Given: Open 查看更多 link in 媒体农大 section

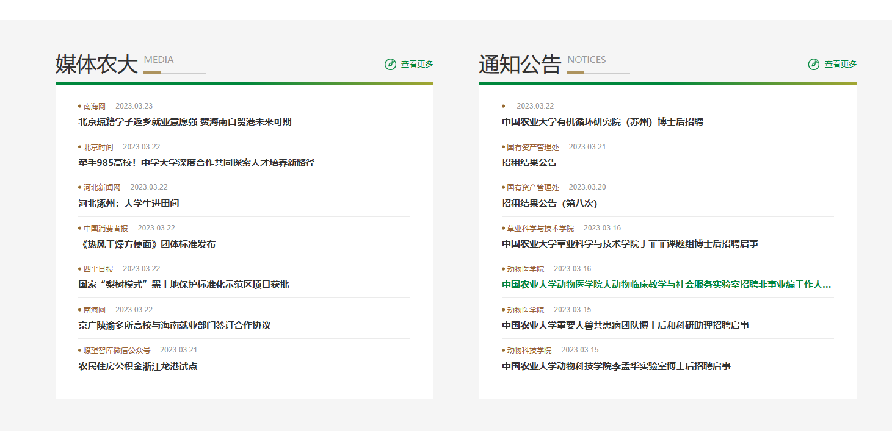Looking at the screenshot, I should pos(417,64).
